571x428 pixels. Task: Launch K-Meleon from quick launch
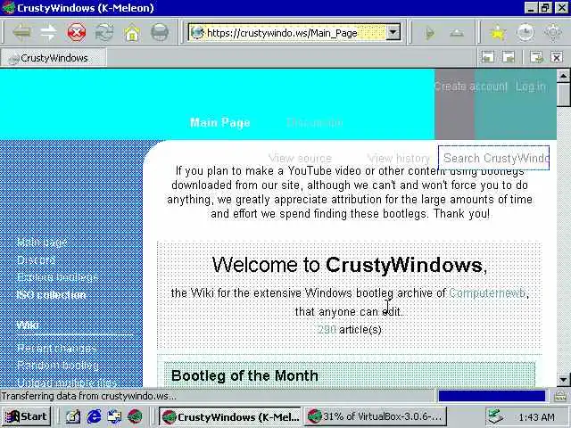pos(135,416)
